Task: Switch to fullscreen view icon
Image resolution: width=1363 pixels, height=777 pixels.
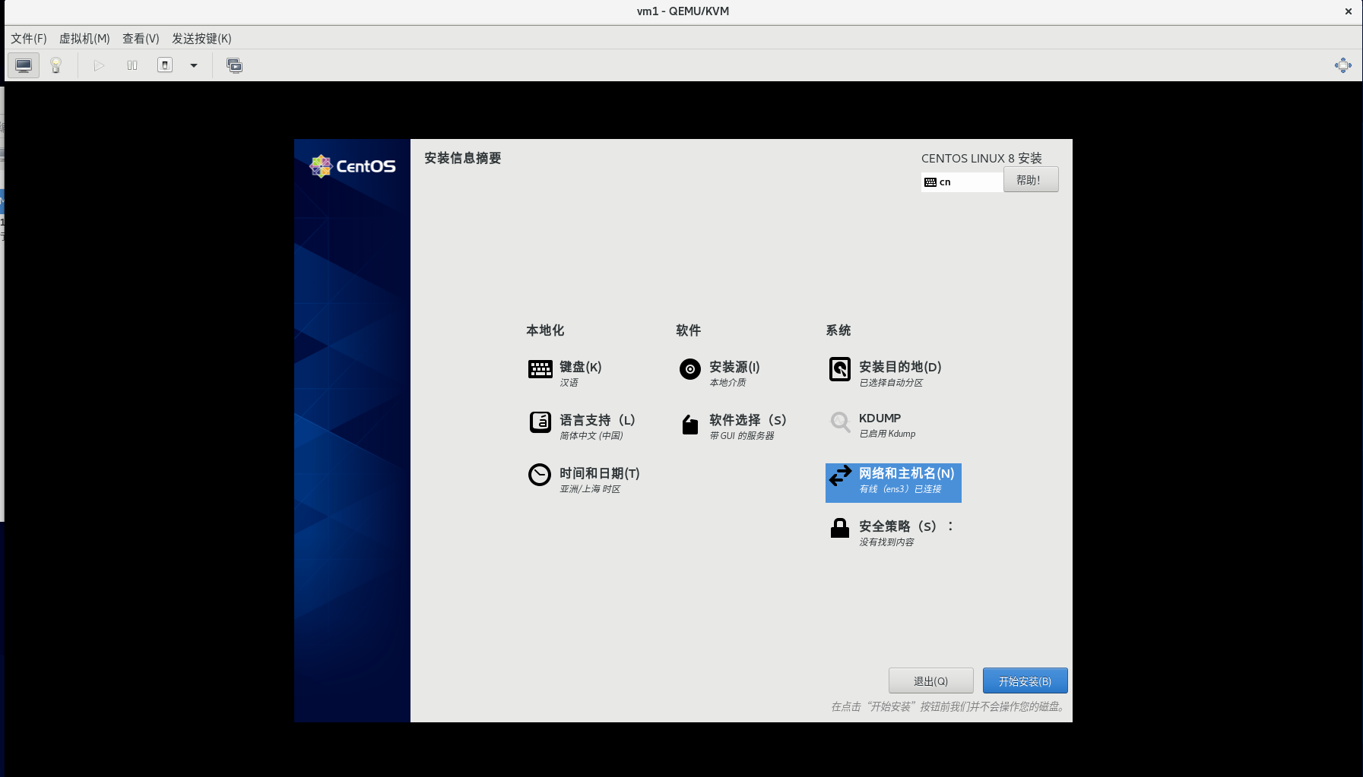Action: 1343,65
